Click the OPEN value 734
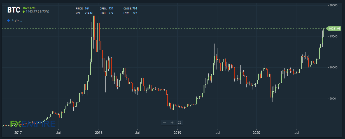Viewport: 345px width, 139px height. click(x=111, y=9)
